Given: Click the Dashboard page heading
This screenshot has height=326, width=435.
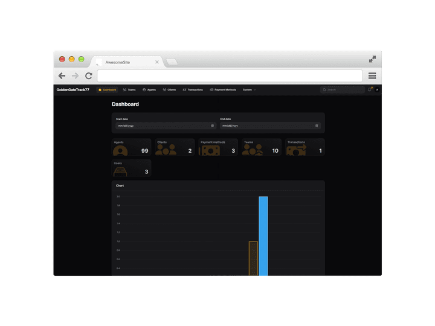Looking at the screenshot, I should [126, 104].
